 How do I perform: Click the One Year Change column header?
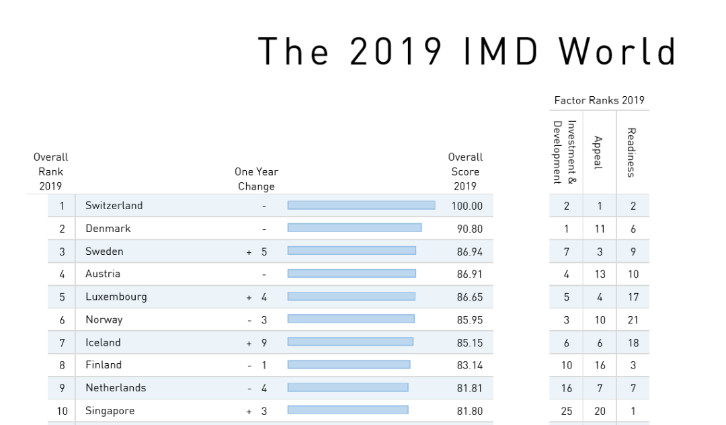point(256,179)
